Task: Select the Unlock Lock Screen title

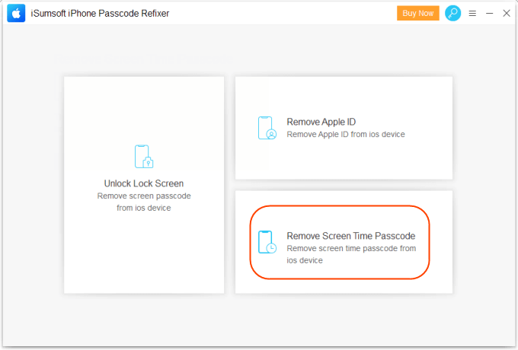Action: pos(144,183)
